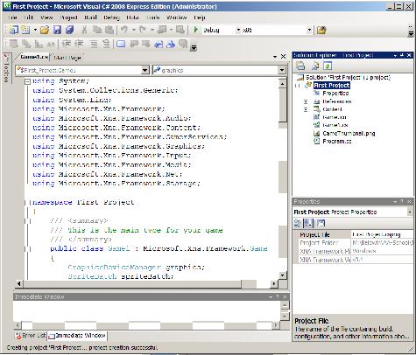Expand the References node
Viewport: 416px width, 355px height.
tap(306, 101)
